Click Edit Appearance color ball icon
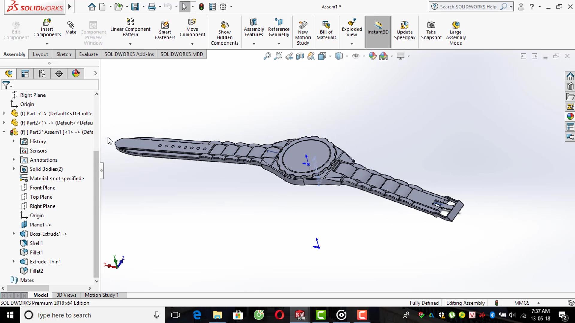This screenshot has height=323, width=575. tap(372, 56)
